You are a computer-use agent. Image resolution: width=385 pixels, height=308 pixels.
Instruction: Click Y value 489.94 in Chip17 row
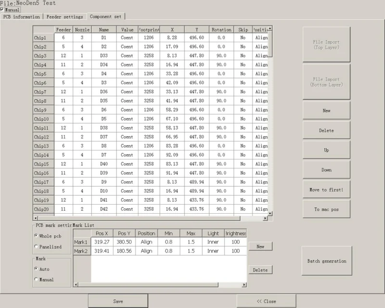click(196, 182)
